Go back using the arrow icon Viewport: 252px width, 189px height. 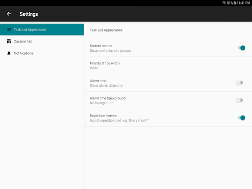9,14
